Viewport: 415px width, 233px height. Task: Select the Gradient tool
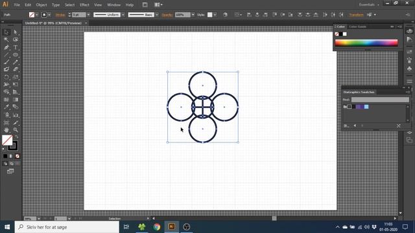tap(16, 100)
